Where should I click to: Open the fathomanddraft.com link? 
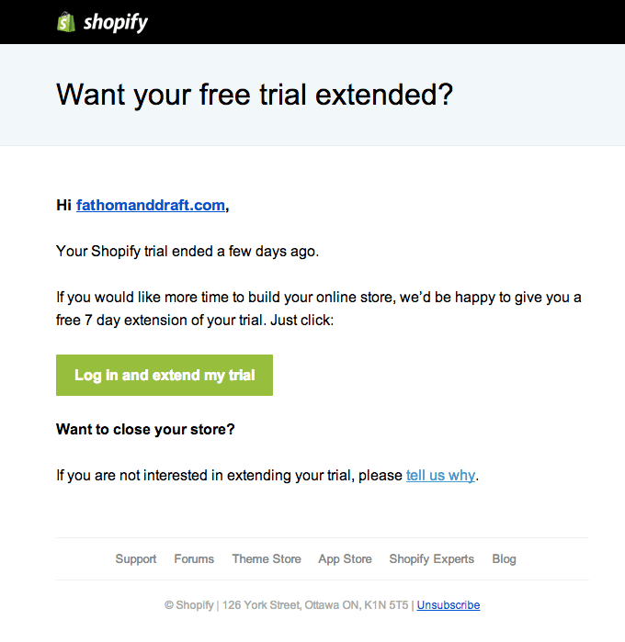(151, 206)
